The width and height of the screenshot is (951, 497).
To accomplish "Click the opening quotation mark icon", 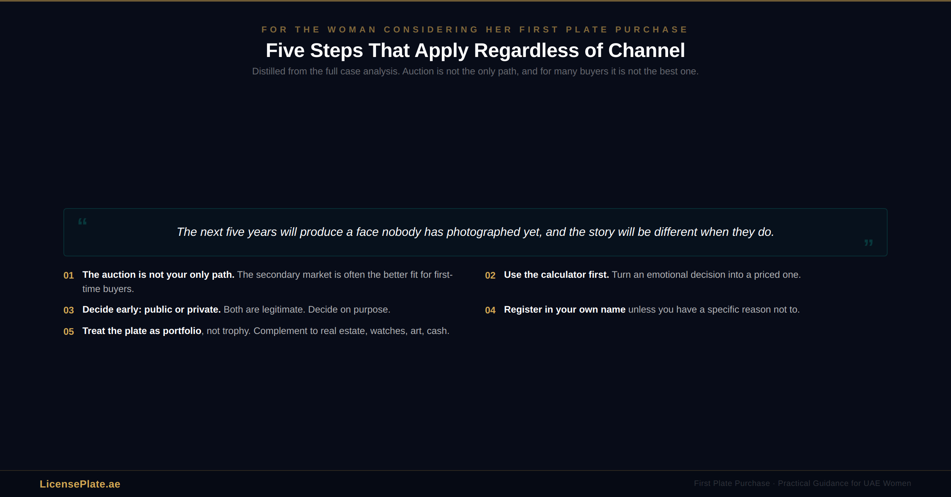I will (x=82, y=222).
